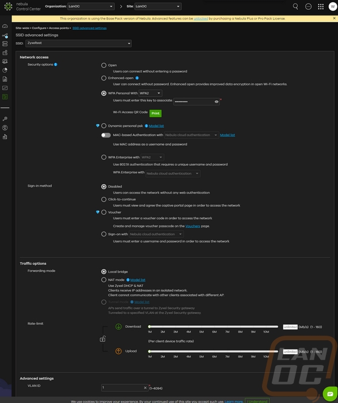Image resolution: width=338 pixels, height=403 pixels.
Task: Open Model list link next to Dynamic personal psk
Action: coord(156,126)
